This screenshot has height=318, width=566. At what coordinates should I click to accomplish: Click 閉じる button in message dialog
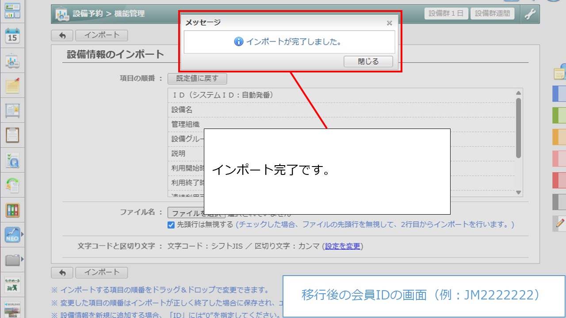368,61
